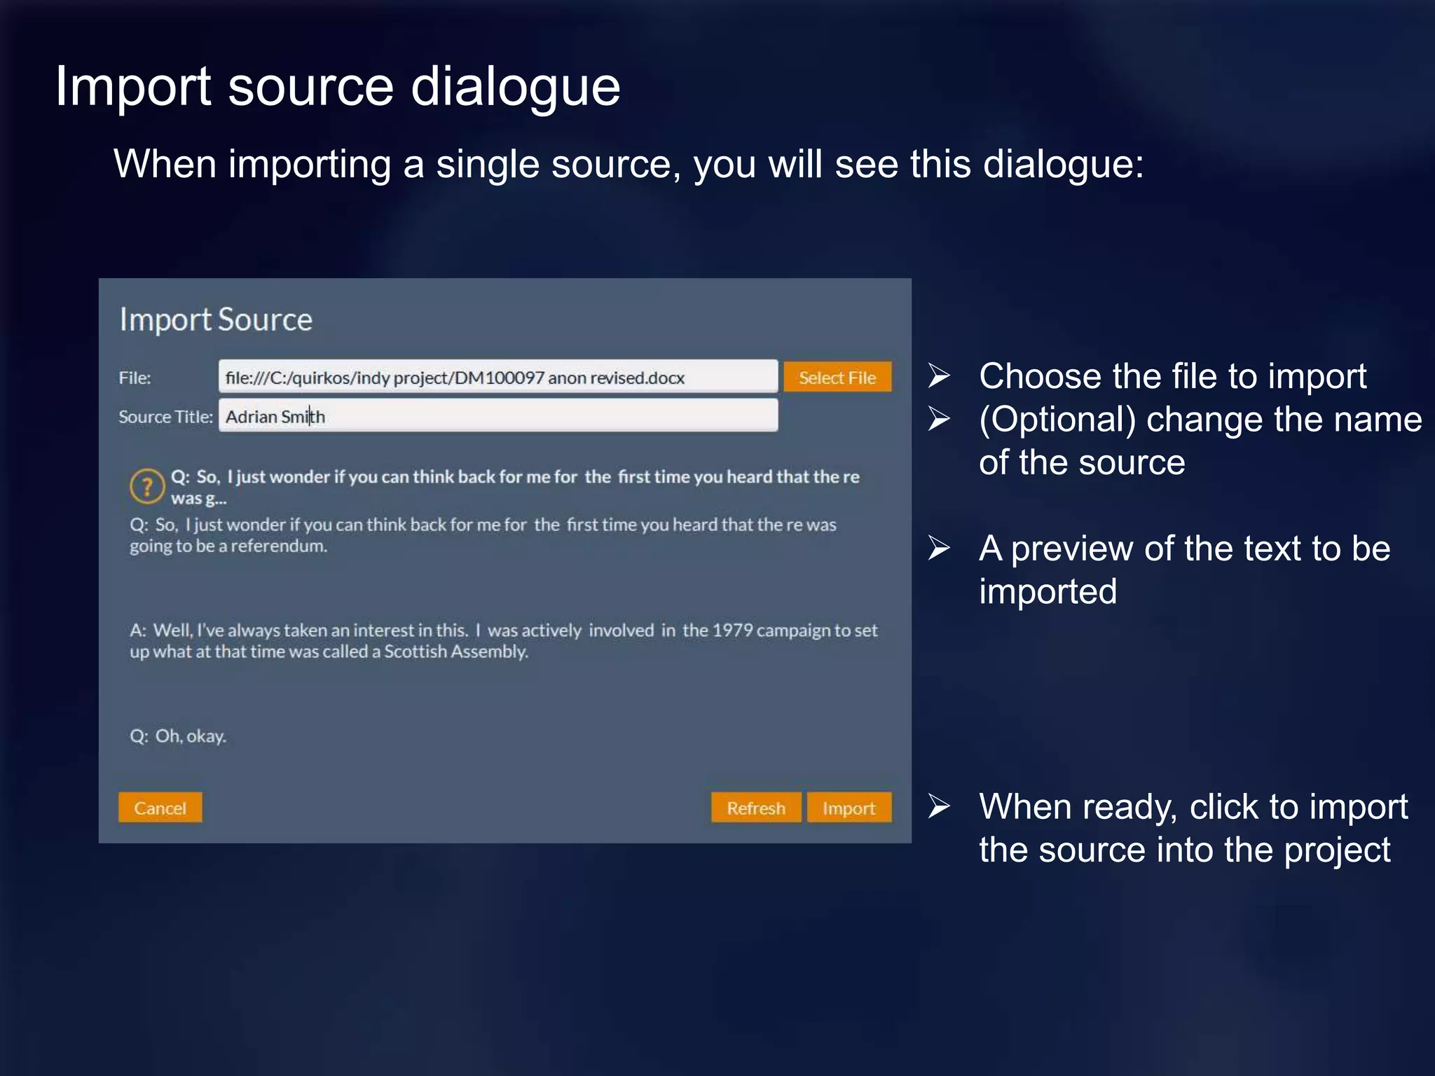The image size is (1435, 1076).
Task: Click the subtitle 'When importing a single source'
Action: pos(628,164)
